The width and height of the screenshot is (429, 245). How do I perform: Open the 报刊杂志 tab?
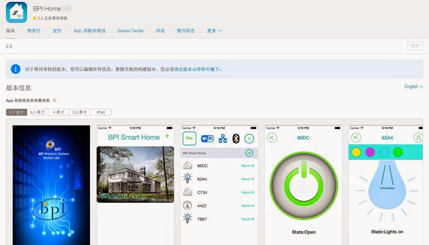pos(186,31)
